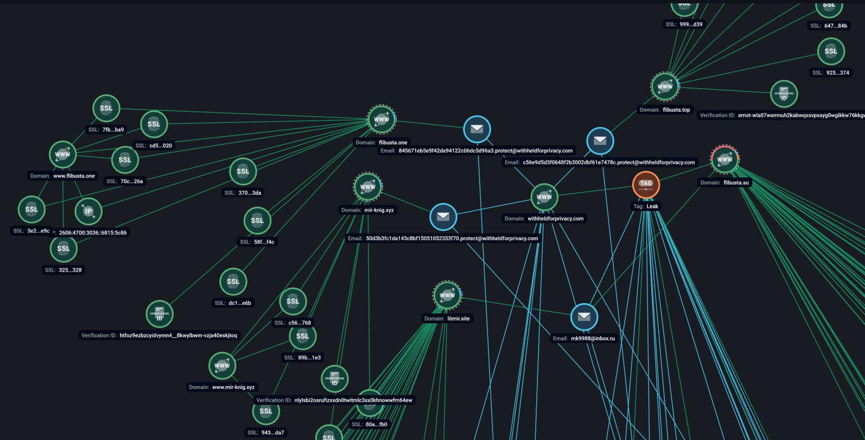
Task: Select the litmir.site domain node
Action: point(447,295)
